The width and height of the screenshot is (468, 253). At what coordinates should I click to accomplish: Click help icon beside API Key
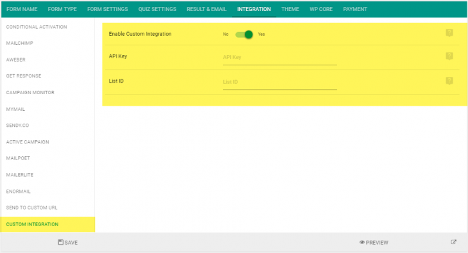click(449, 56)
